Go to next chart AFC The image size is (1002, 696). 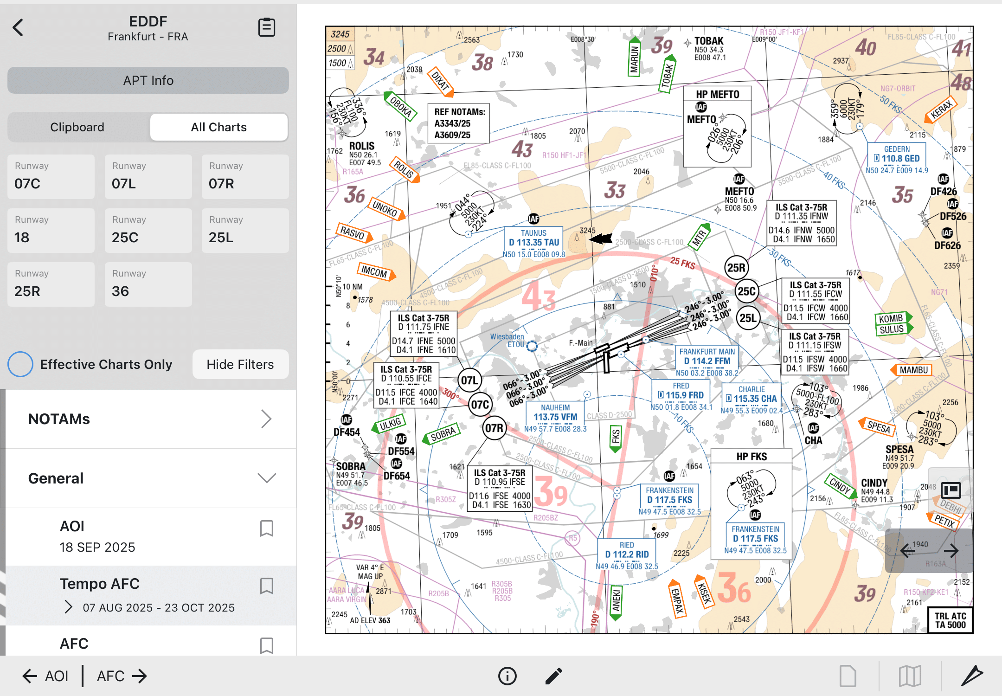(122, 676)
